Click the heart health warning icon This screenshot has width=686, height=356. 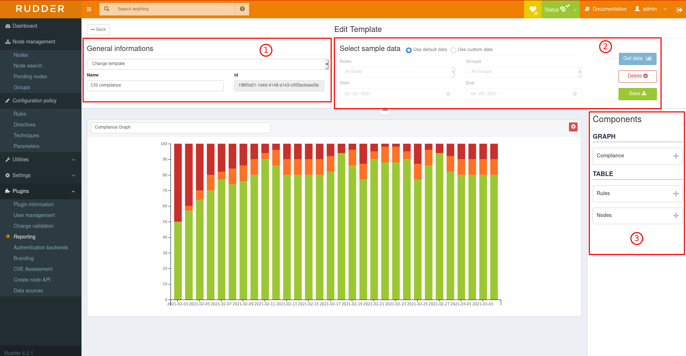pos(533,10)
